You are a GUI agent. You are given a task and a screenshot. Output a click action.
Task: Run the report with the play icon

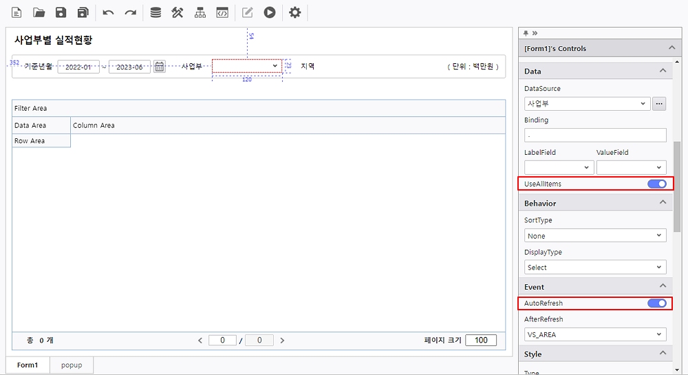(270, 12)
